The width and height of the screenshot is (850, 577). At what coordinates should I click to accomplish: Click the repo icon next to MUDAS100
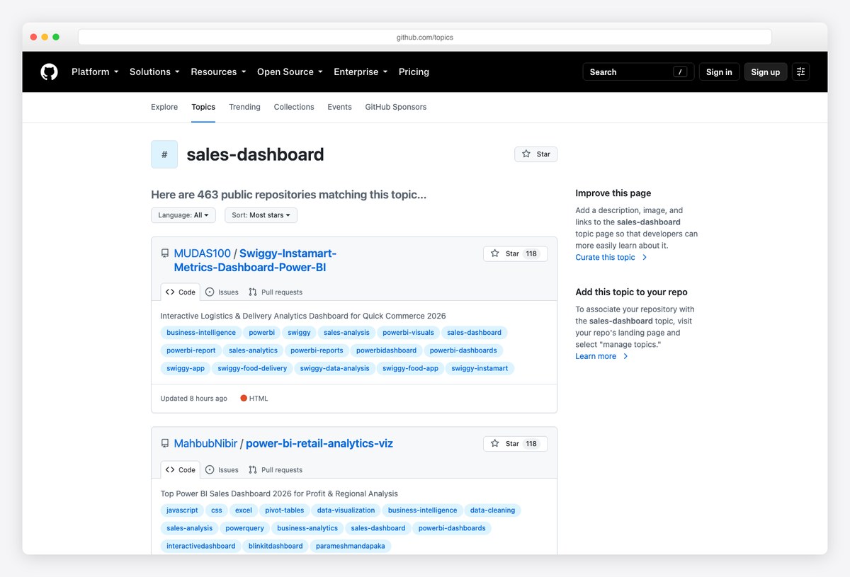165,253
